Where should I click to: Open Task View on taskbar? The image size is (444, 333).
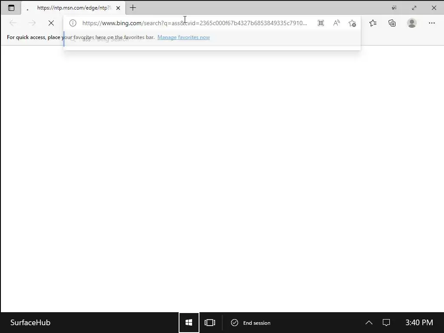210,323
